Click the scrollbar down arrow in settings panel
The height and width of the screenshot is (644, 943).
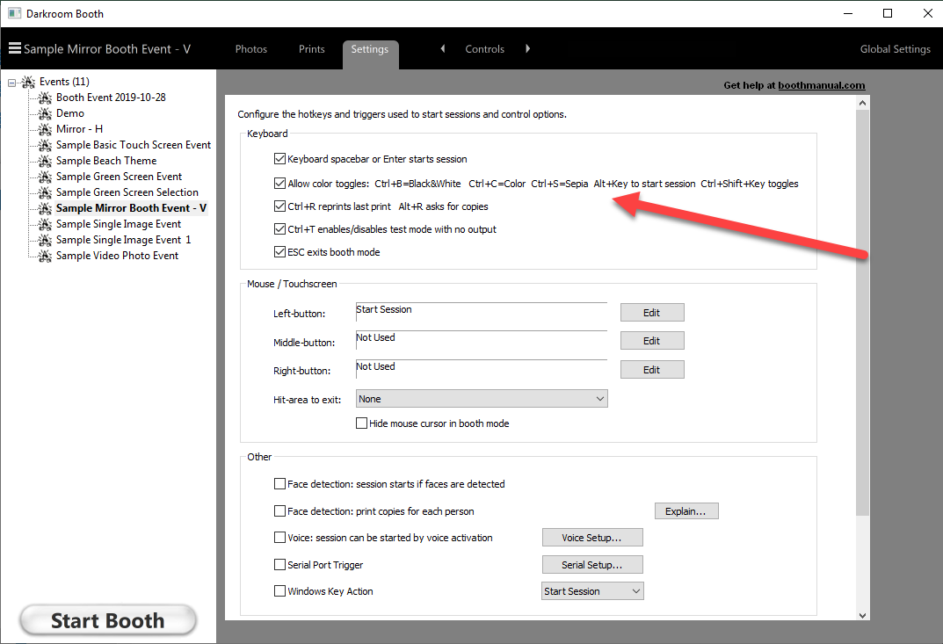click(862, 615)
